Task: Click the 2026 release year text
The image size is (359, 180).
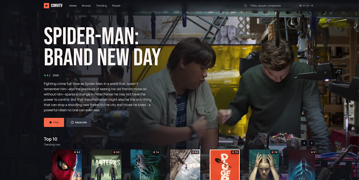Action: tap(55, 75)
